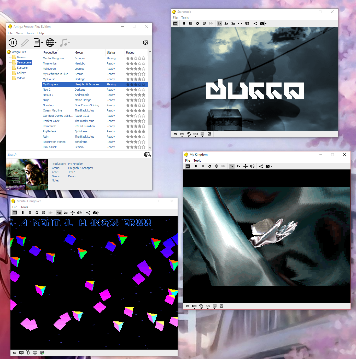Click the four-arrow full-screen icon in Starstruck
Image resolution: width=356 pixels, height=359 pixels.
[240, 23]
